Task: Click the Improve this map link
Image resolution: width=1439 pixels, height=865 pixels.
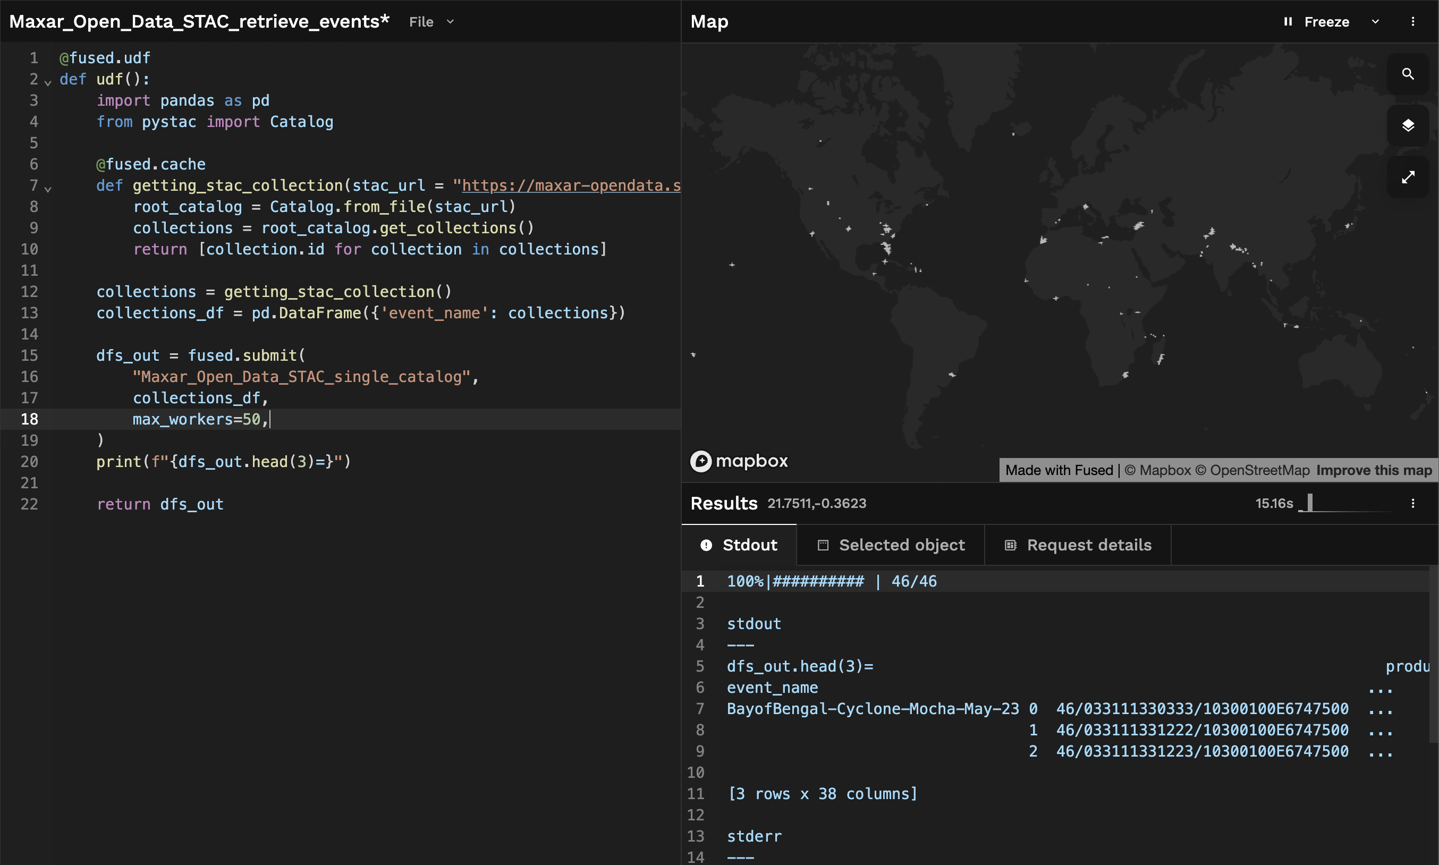Action: click(x=1374, y=470)
